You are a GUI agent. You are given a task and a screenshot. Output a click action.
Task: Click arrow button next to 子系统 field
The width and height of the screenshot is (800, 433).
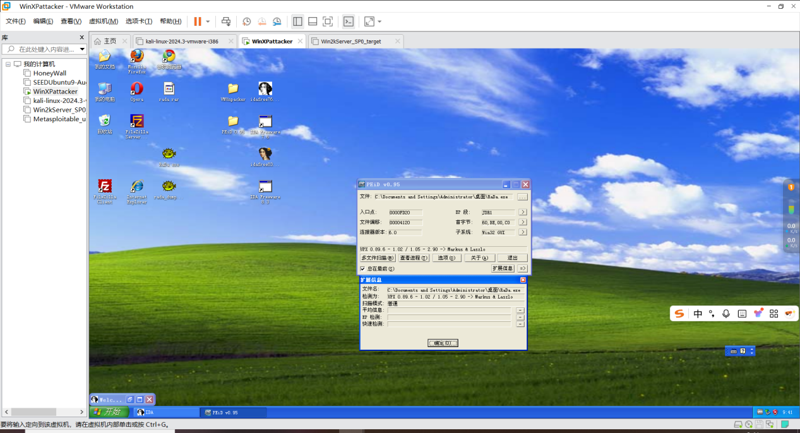523,232
